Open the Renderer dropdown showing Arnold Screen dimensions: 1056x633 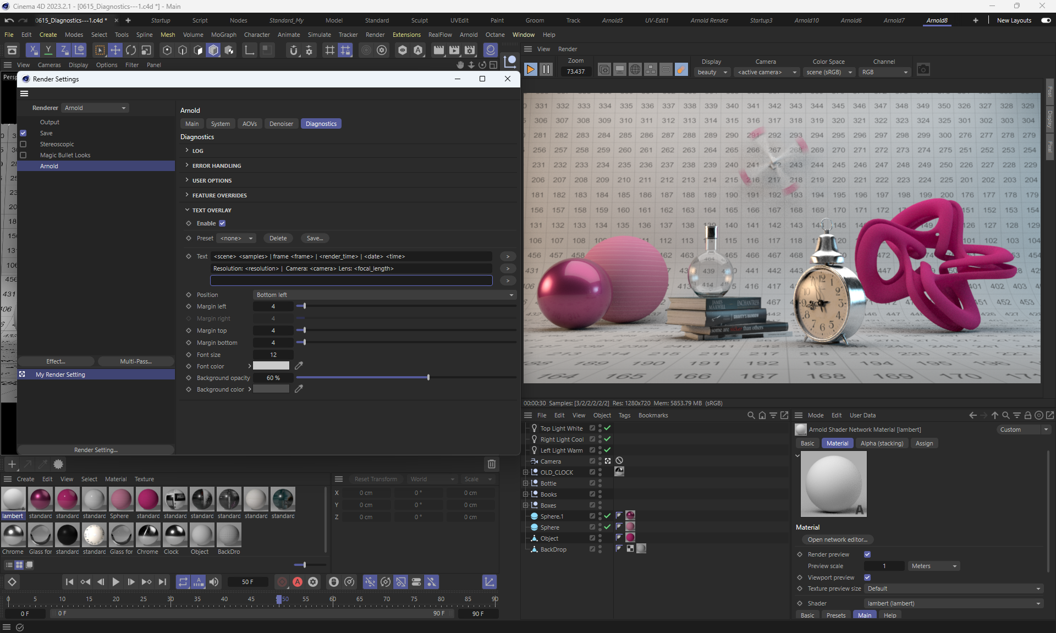click(x=95, y=108)
